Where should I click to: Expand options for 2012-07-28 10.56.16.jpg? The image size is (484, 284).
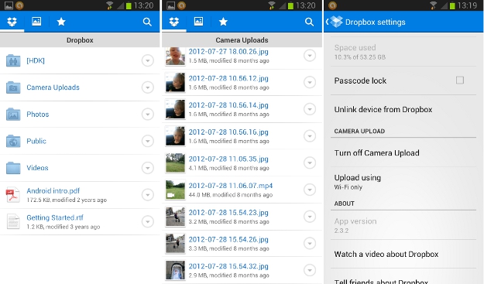[310, 135]
